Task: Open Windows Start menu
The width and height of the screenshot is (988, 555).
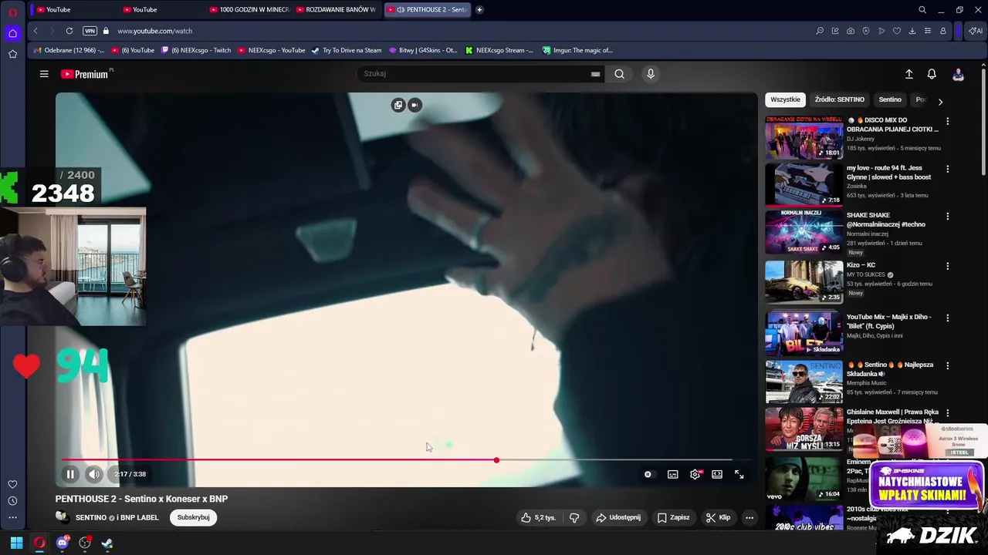Action: point(16,543)
